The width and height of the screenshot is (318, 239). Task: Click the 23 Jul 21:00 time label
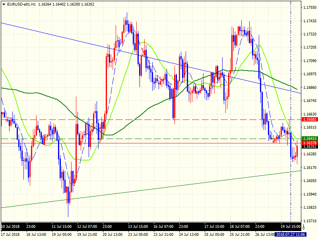pos(163,235)
